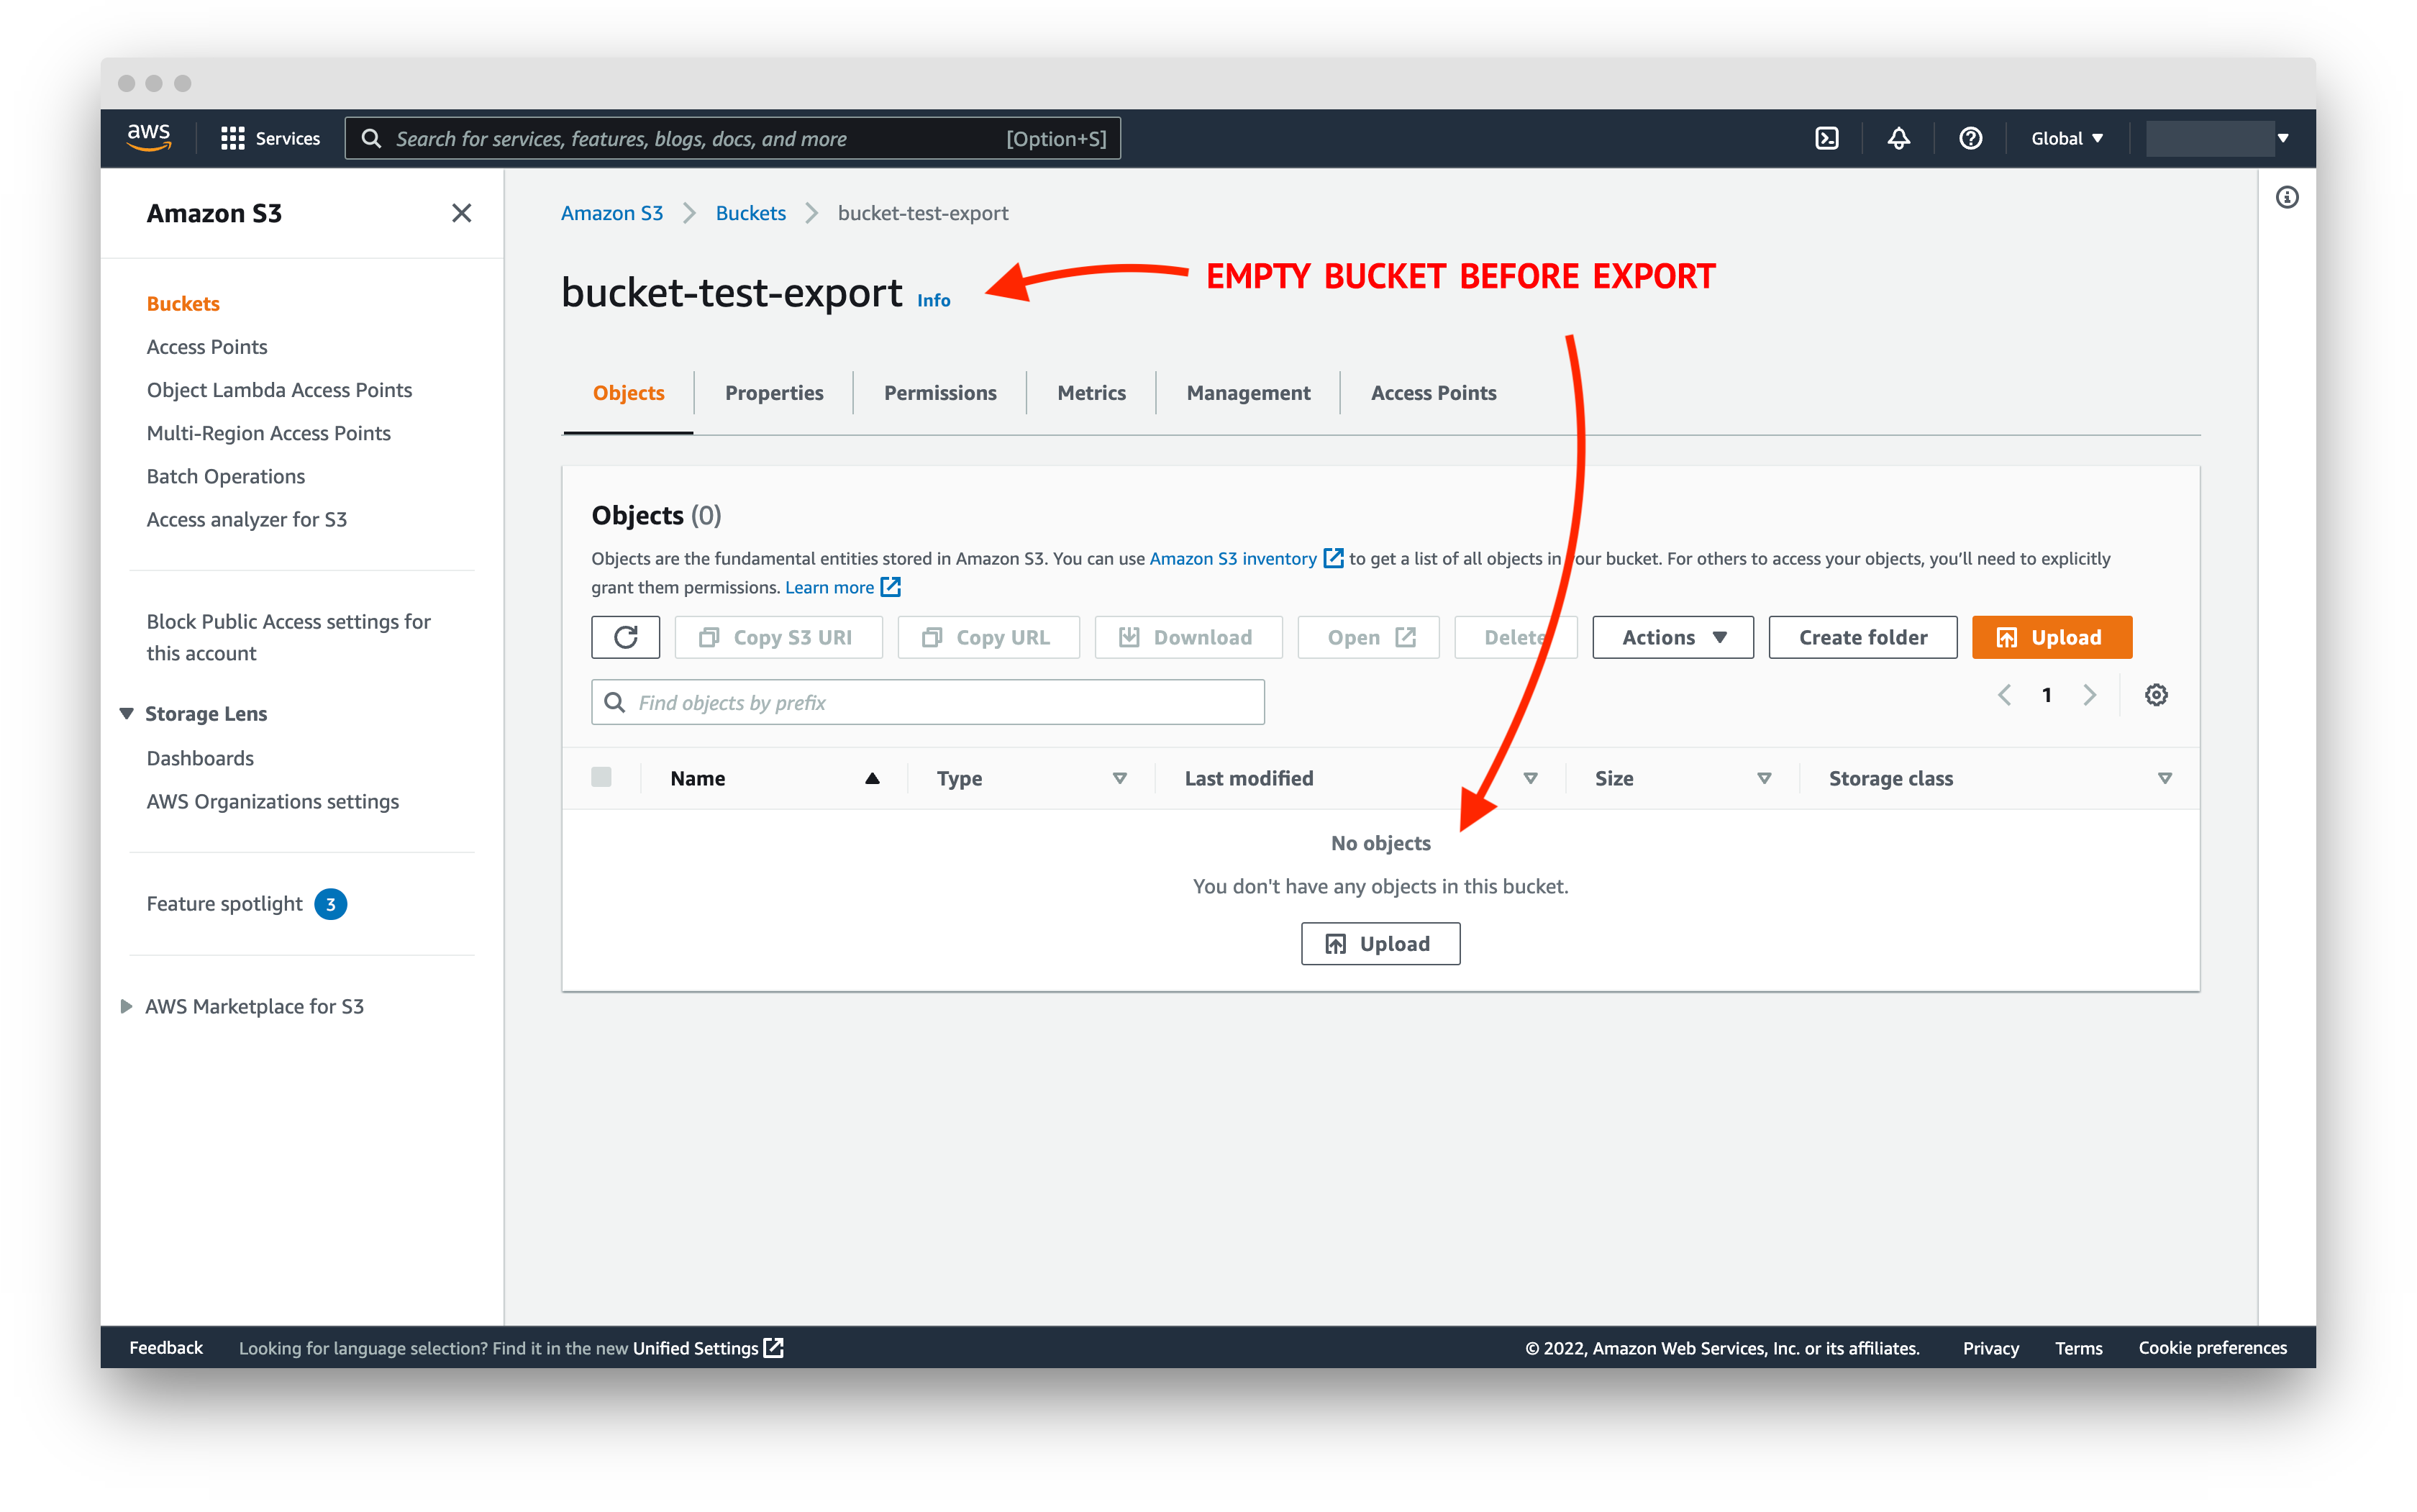Switch to the Access Points tab
The height and width of the screenshot is (1512, 2417).
(1433, 393)
